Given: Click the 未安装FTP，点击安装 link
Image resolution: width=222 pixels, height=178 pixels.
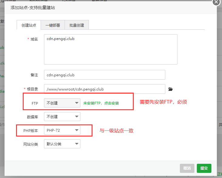Looking at the screenshot, I should pyautogui.click(x=101, y=103).
